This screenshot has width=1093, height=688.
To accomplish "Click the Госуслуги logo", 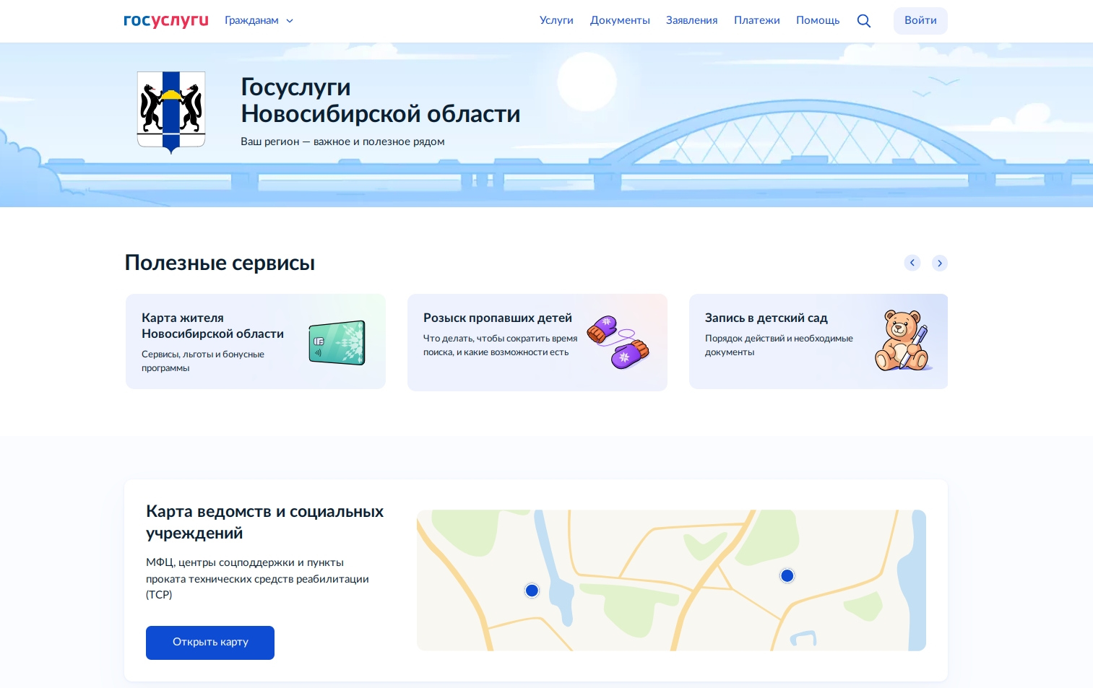I will (165, 20).
